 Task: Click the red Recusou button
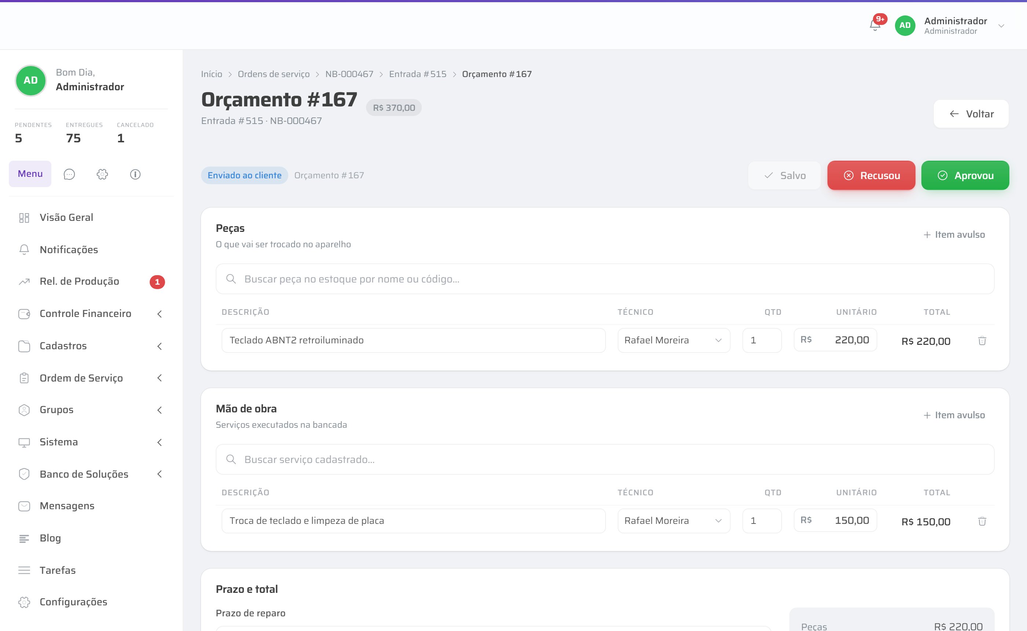(871, 176)
